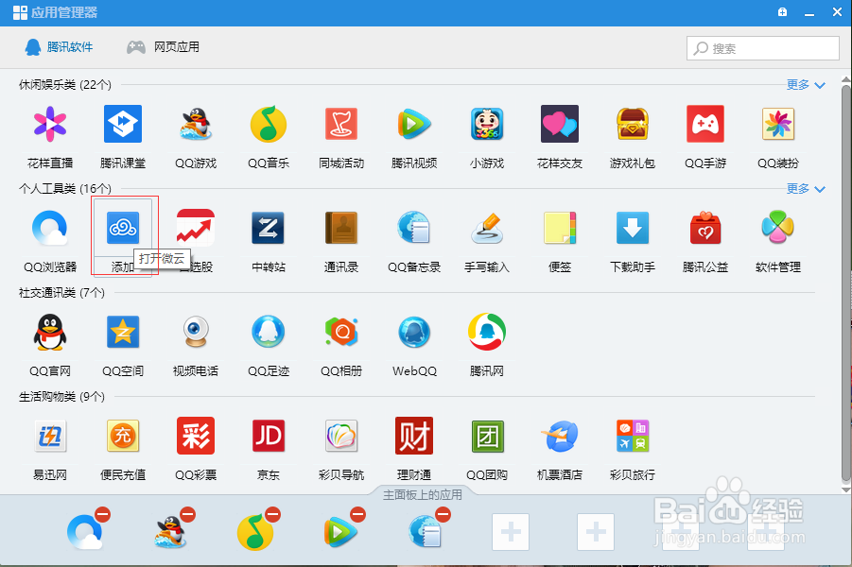Switch to the 腾讯软件 tab
852x567 pixels.
[60, 47]
